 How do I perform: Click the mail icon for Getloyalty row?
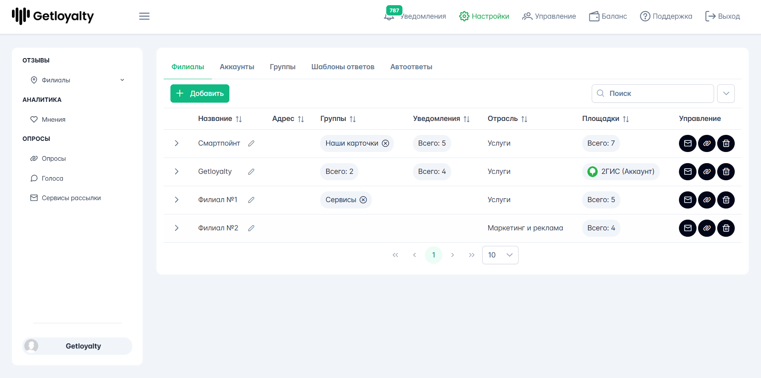(x=688, y=171)
